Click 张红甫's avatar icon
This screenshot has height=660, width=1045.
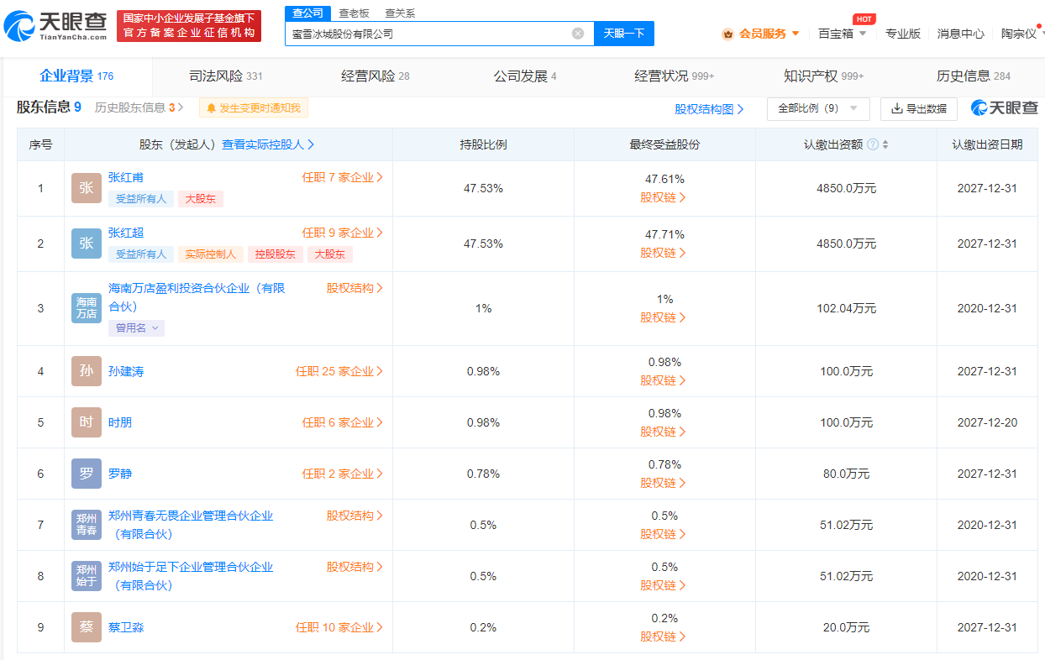click(x=87, y=188)
